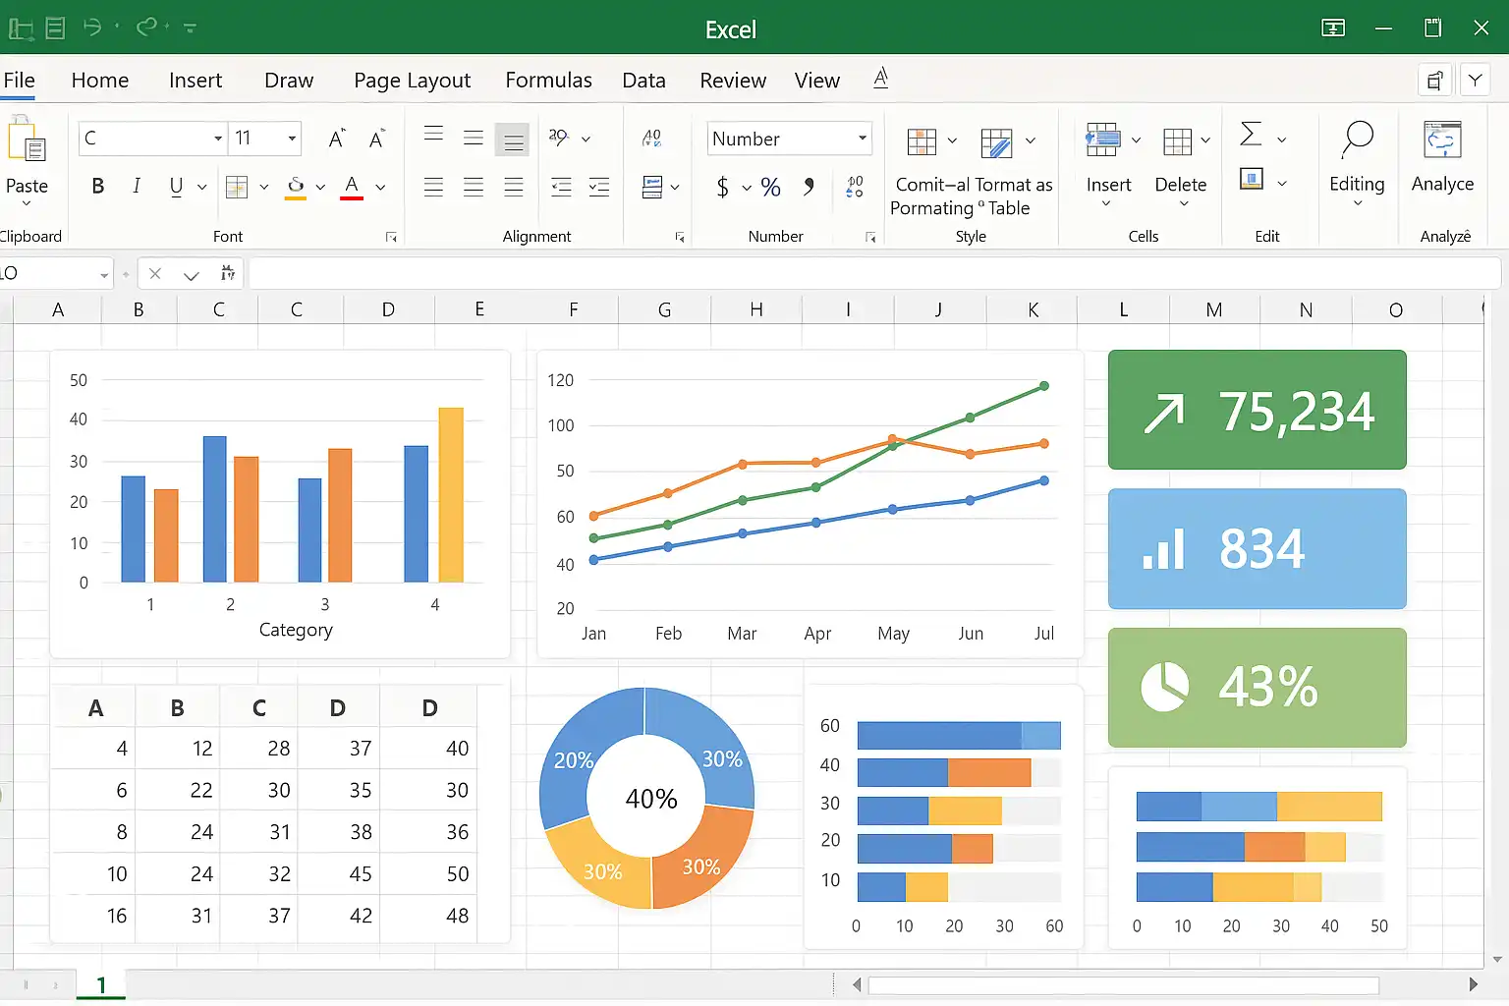The height and width of the screenshot is (1006, 1509).
Task: Click the Paste clipboard icon
Action: pyautogui.click(x=27, y=142)
